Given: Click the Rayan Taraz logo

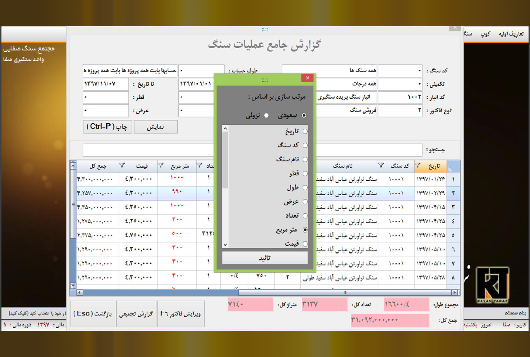Looking at the screenshot, I should click(x=492, y=285).
